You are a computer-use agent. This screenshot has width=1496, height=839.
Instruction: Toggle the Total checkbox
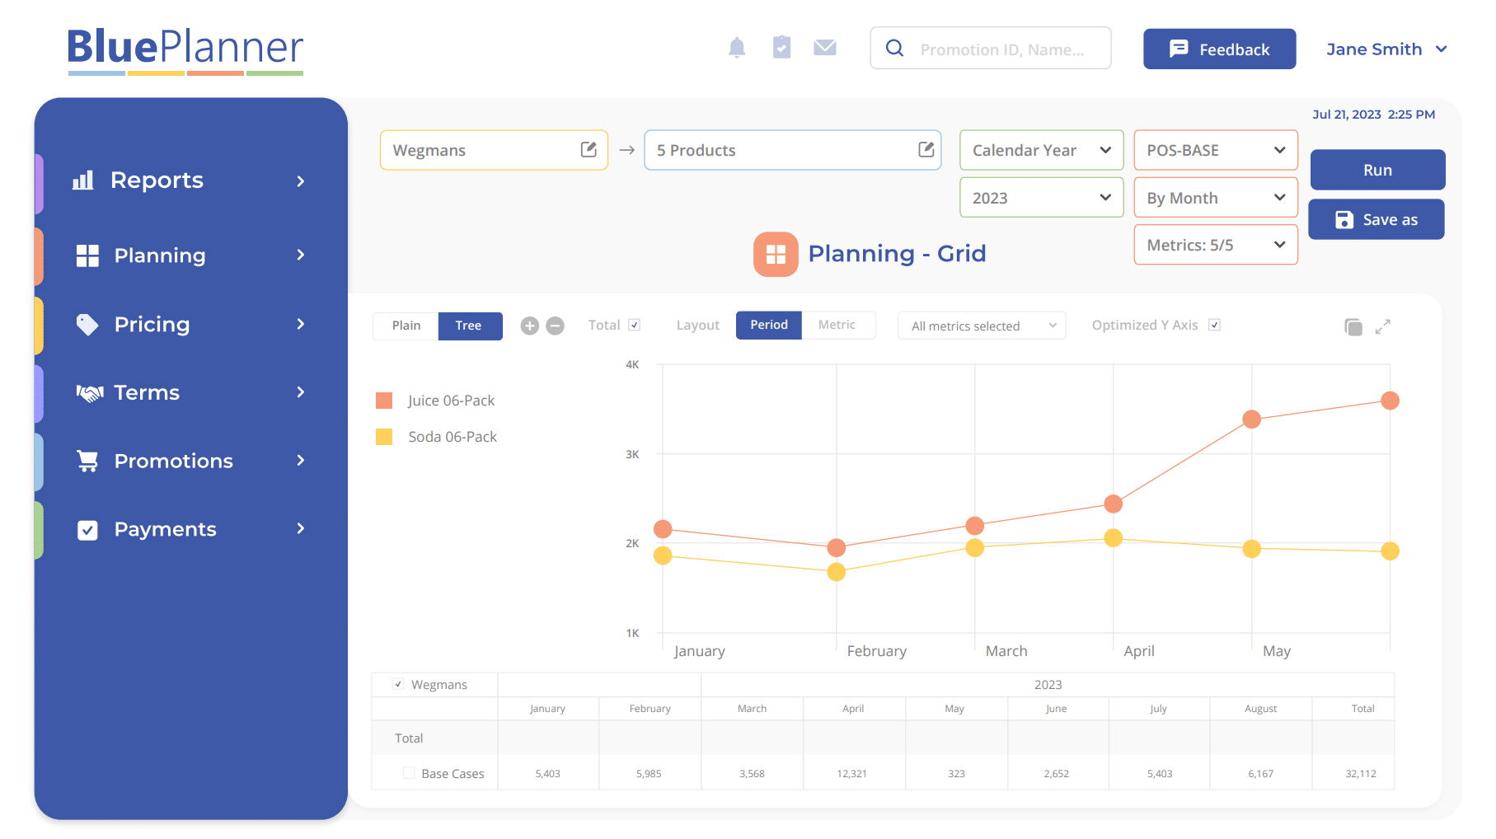(x=635, y=325)
